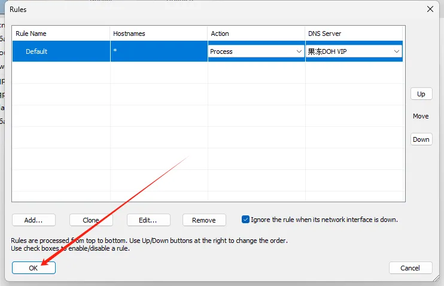This screenshot has height=286, width=444.
Task: Move the rule Down
Action: (421, 139)
